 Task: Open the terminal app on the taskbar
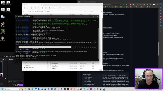pyautogui.click(x=104, y=89)
